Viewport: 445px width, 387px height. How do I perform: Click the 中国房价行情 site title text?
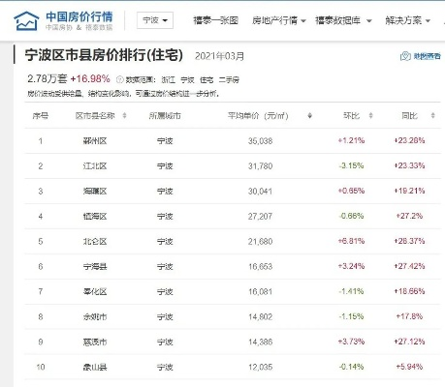pyautogui.click(x=79, y=16)
